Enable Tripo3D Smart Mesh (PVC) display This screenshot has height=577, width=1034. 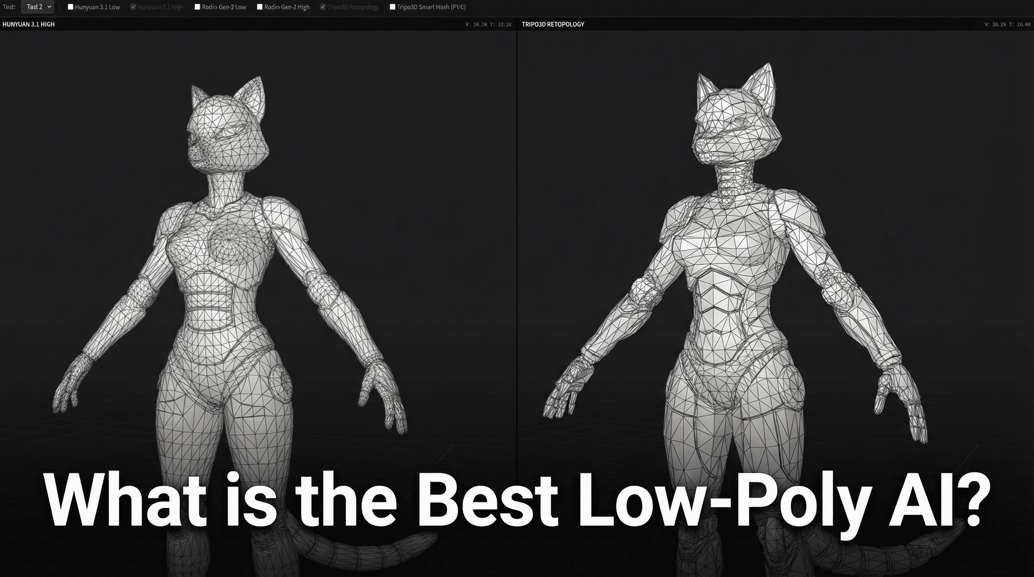[x=392, y=6]
